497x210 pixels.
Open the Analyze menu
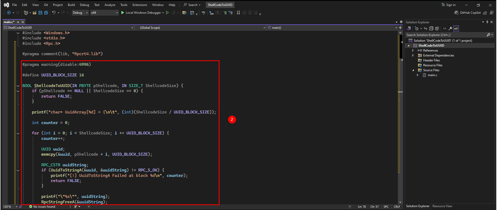pyautogui.click(x=110, y=5)
